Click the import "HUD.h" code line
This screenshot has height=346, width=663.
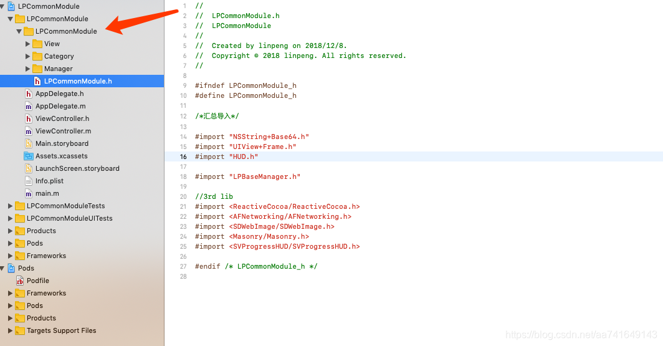point(227,157)
